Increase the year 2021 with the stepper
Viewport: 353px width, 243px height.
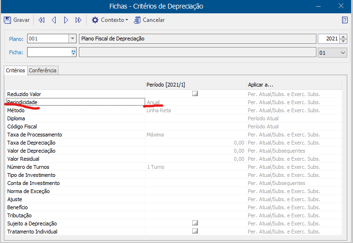point(343,37)
